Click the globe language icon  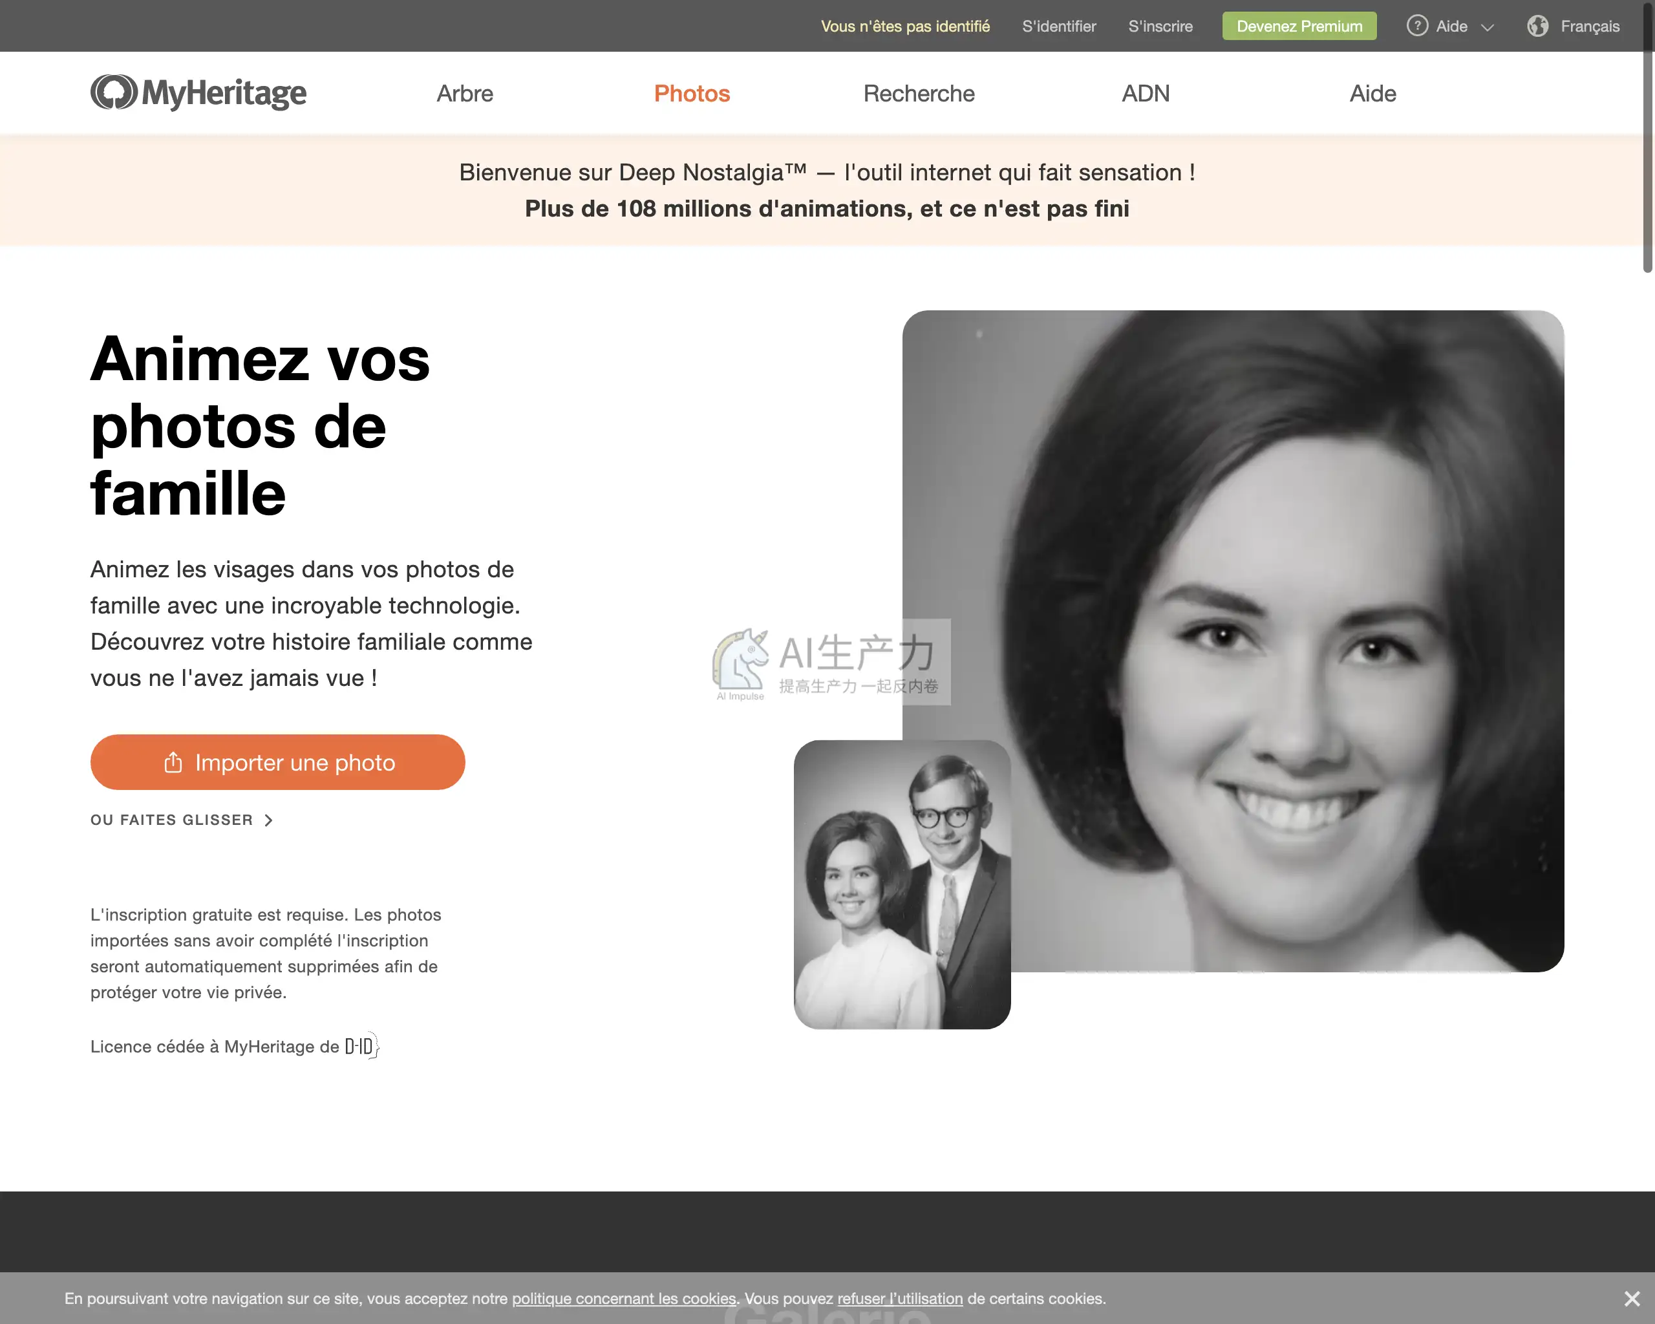point(1537,26)
